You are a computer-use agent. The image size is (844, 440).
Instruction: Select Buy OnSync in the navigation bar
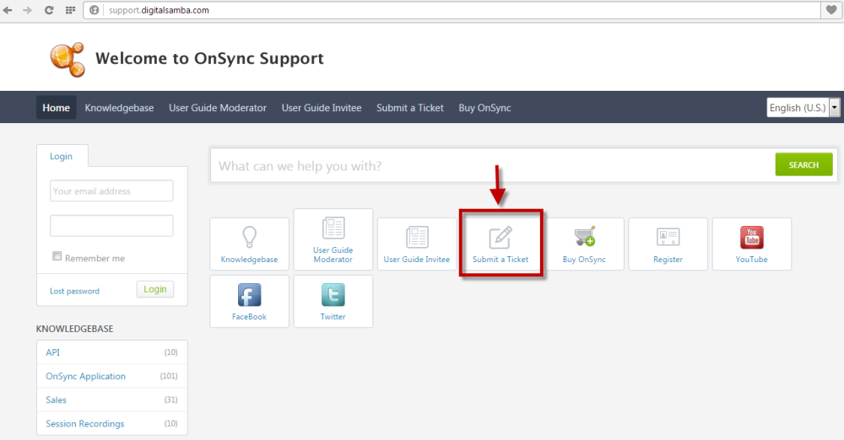point(484,108)
